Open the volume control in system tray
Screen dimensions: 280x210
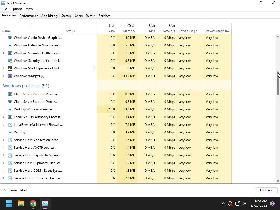(244, 203)
